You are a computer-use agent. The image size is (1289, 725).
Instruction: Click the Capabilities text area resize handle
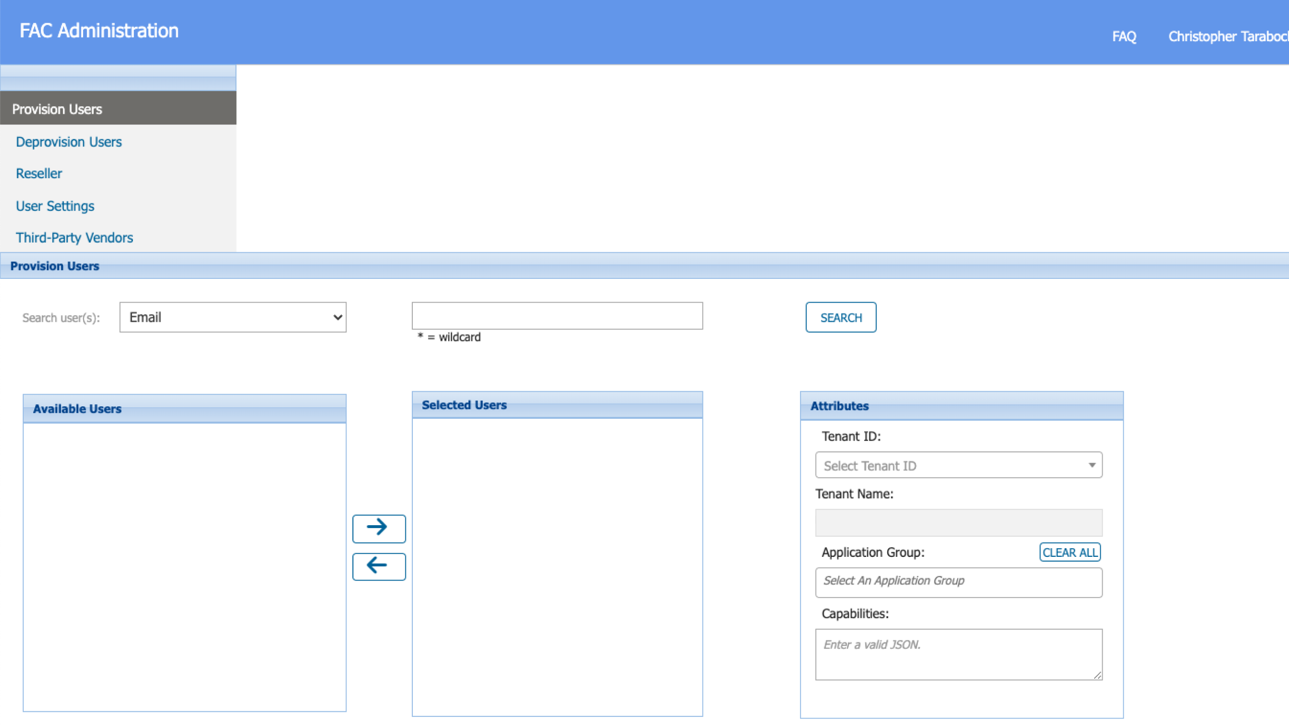[1097, 675]
